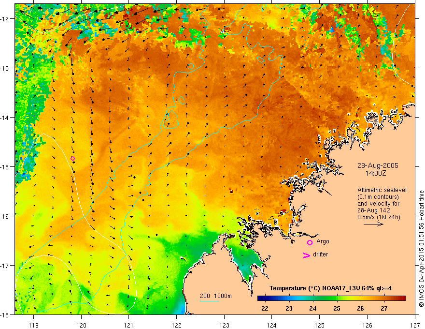Click the '120' longitude axis label
The image size is (425, 329).
point(81,325)
